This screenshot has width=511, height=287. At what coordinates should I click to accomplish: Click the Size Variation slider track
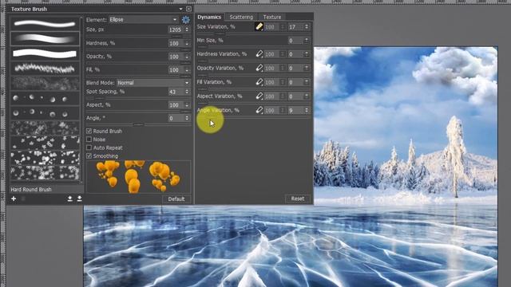click(253, 33)
